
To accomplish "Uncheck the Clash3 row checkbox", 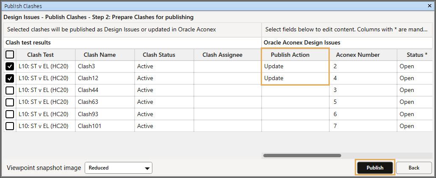I will tap(10, 67).
